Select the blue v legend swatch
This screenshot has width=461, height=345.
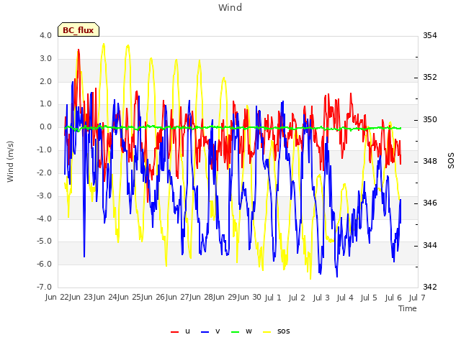205,332
